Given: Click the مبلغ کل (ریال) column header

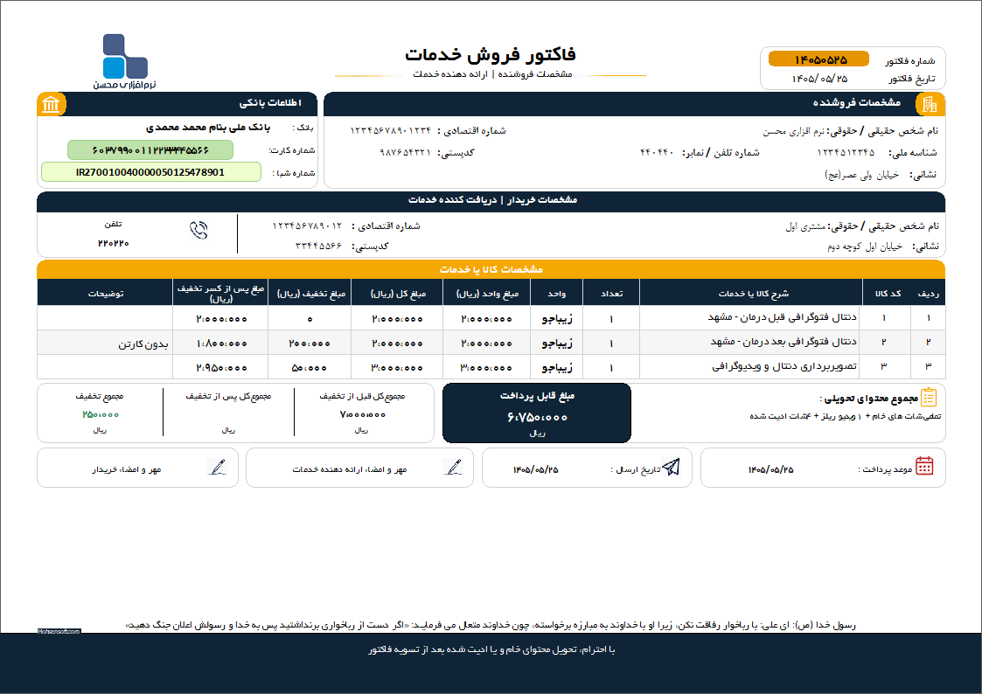Looking at the screenshot, I should pyautogui.click(x=398, y=294).
